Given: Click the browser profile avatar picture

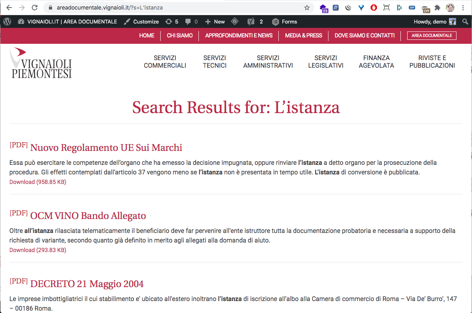Looking at the screenshot, I should 450,8.
